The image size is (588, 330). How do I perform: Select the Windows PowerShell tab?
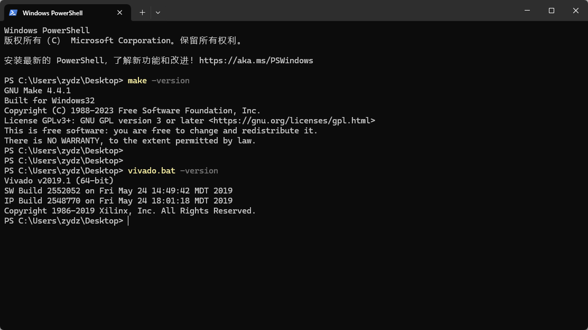pyautogui.click(x=58, y=13)
